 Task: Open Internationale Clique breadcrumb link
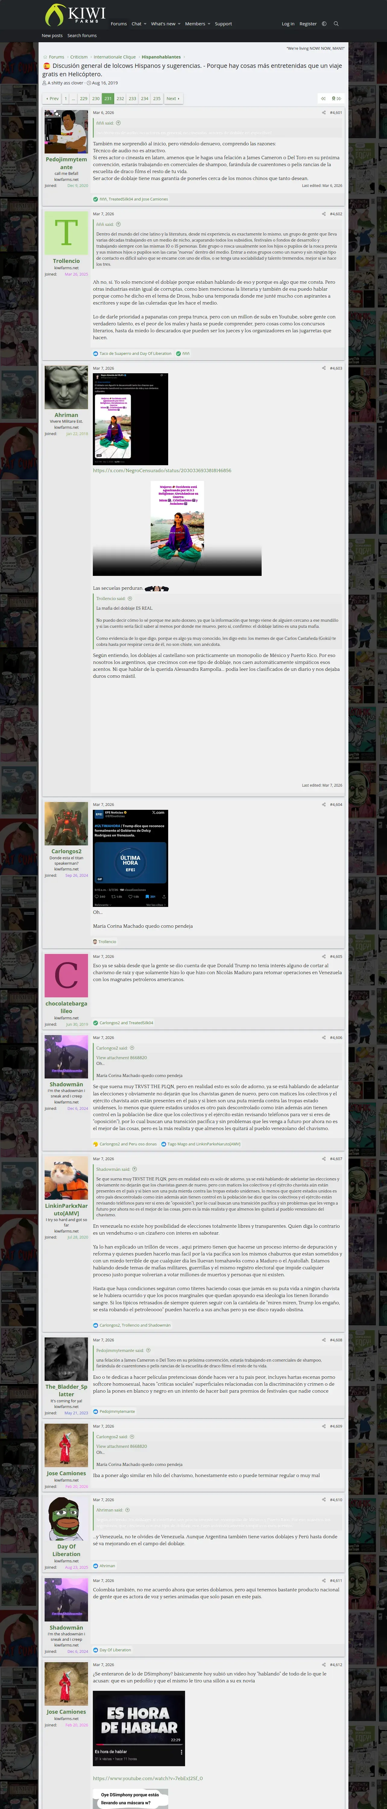(115, 57)
